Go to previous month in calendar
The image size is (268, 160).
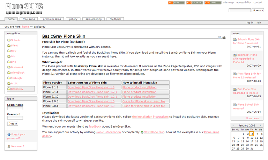pos(233,125)
